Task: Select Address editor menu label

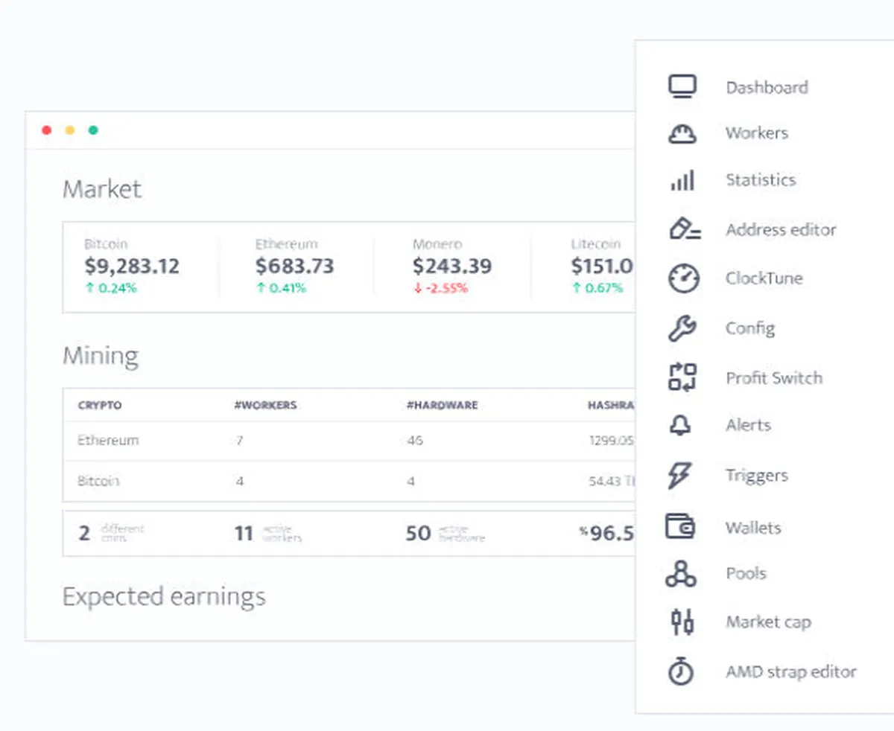Action: coord(781,229)
